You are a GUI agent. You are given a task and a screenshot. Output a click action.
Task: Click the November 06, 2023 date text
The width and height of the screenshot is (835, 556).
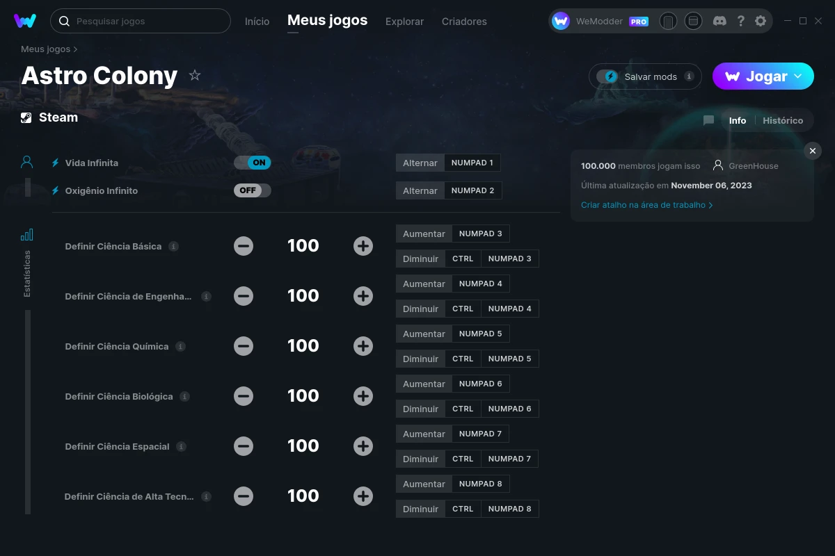[711, 186]
